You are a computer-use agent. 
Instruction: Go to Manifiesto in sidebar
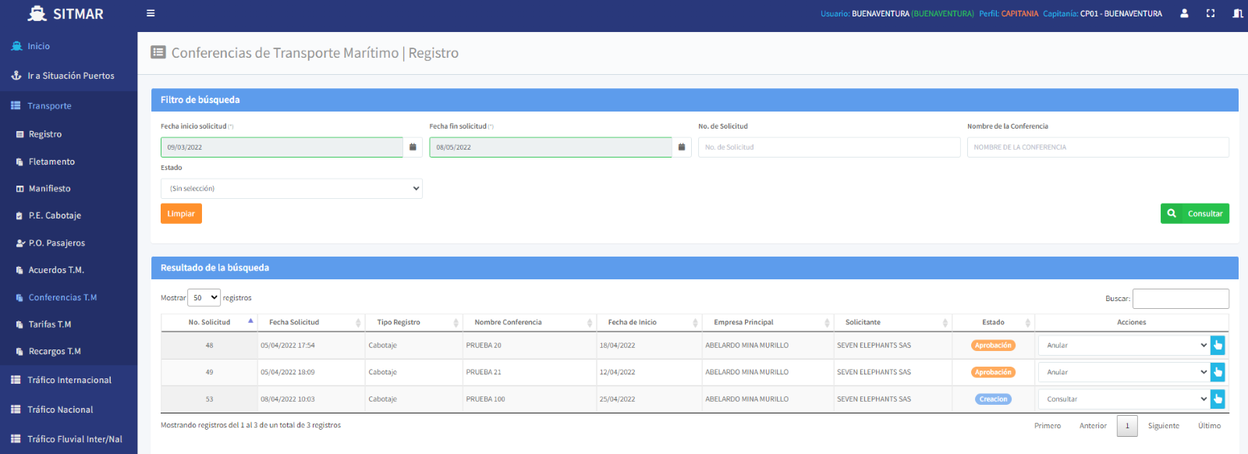click(x=49, y=189)
